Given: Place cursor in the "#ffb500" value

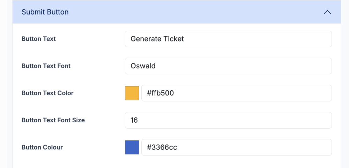Looking at the screenshot, I should [x=160, y=93].
